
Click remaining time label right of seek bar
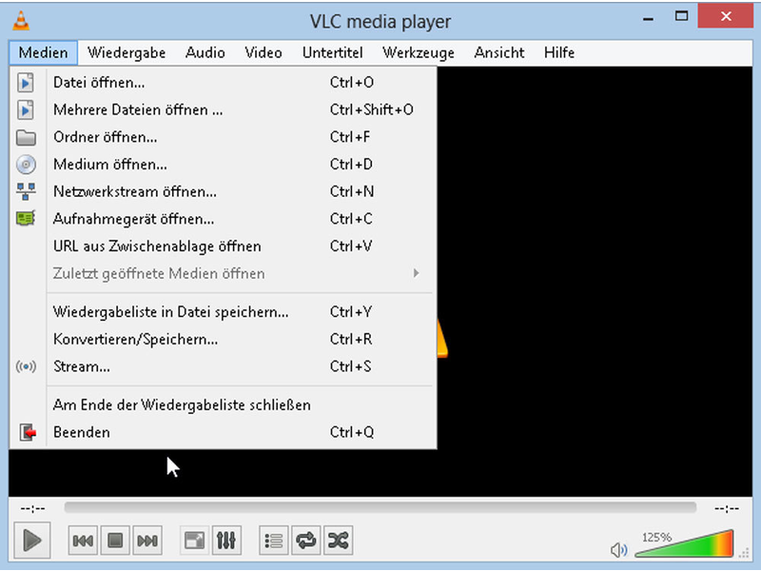[727, 508]
